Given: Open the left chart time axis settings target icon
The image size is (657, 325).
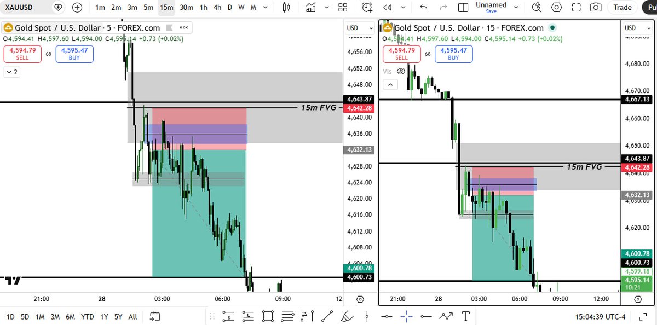Looking at the screenshot, I should [360, 299].
